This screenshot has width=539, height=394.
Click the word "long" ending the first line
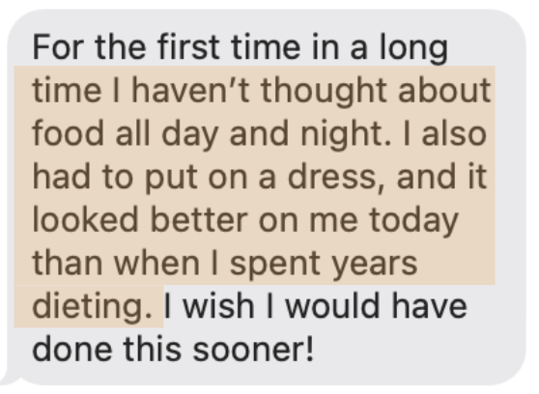click(413, 49)
